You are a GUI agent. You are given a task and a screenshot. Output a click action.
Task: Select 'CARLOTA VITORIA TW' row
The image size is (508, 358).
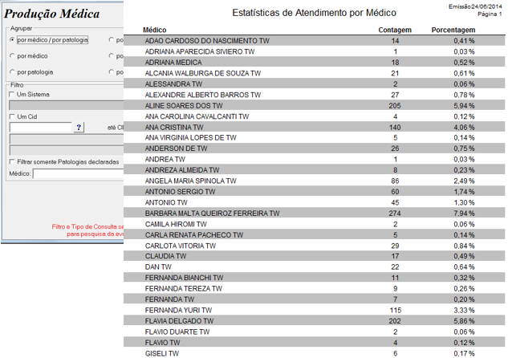(x=314, y=246)
